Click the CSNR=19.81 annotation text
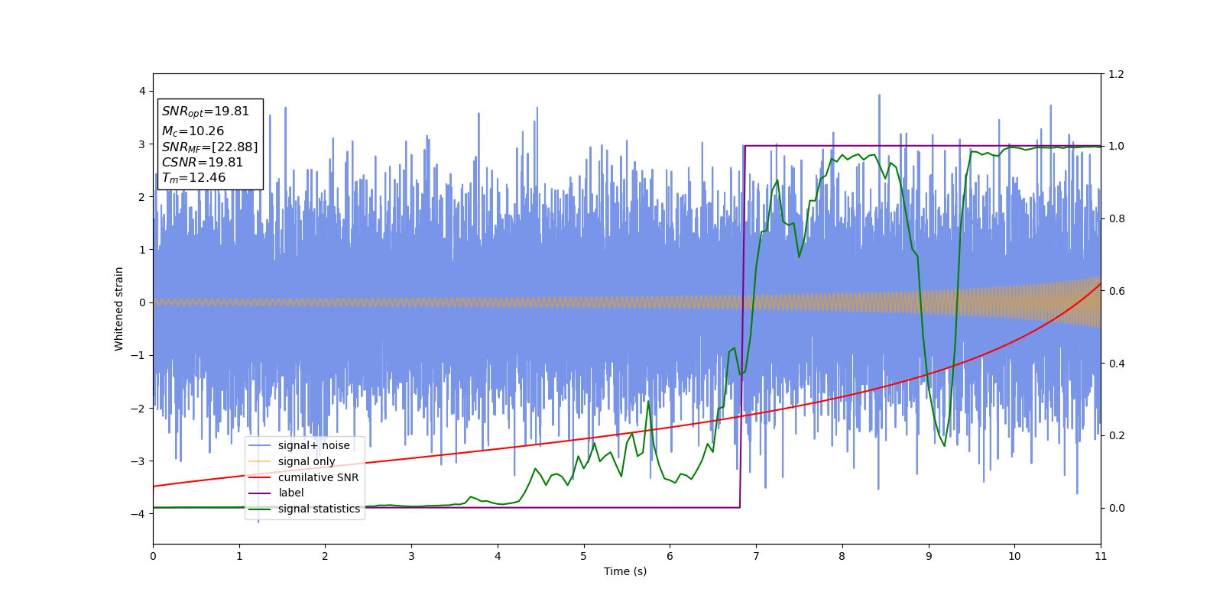This screenshot has height=611, width=1223. 203,163
